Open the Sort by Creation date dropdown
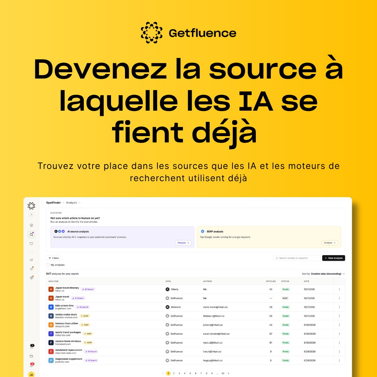Viewport: 377px width, 377px height. (323, 274)
